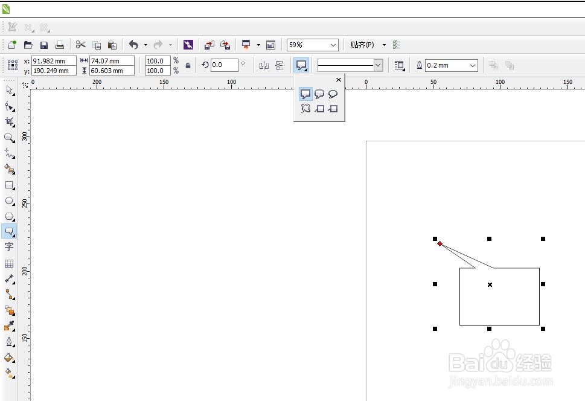Save the document using floppy icon
Viewport: 585px width, 401px height.
click(44, 45)
